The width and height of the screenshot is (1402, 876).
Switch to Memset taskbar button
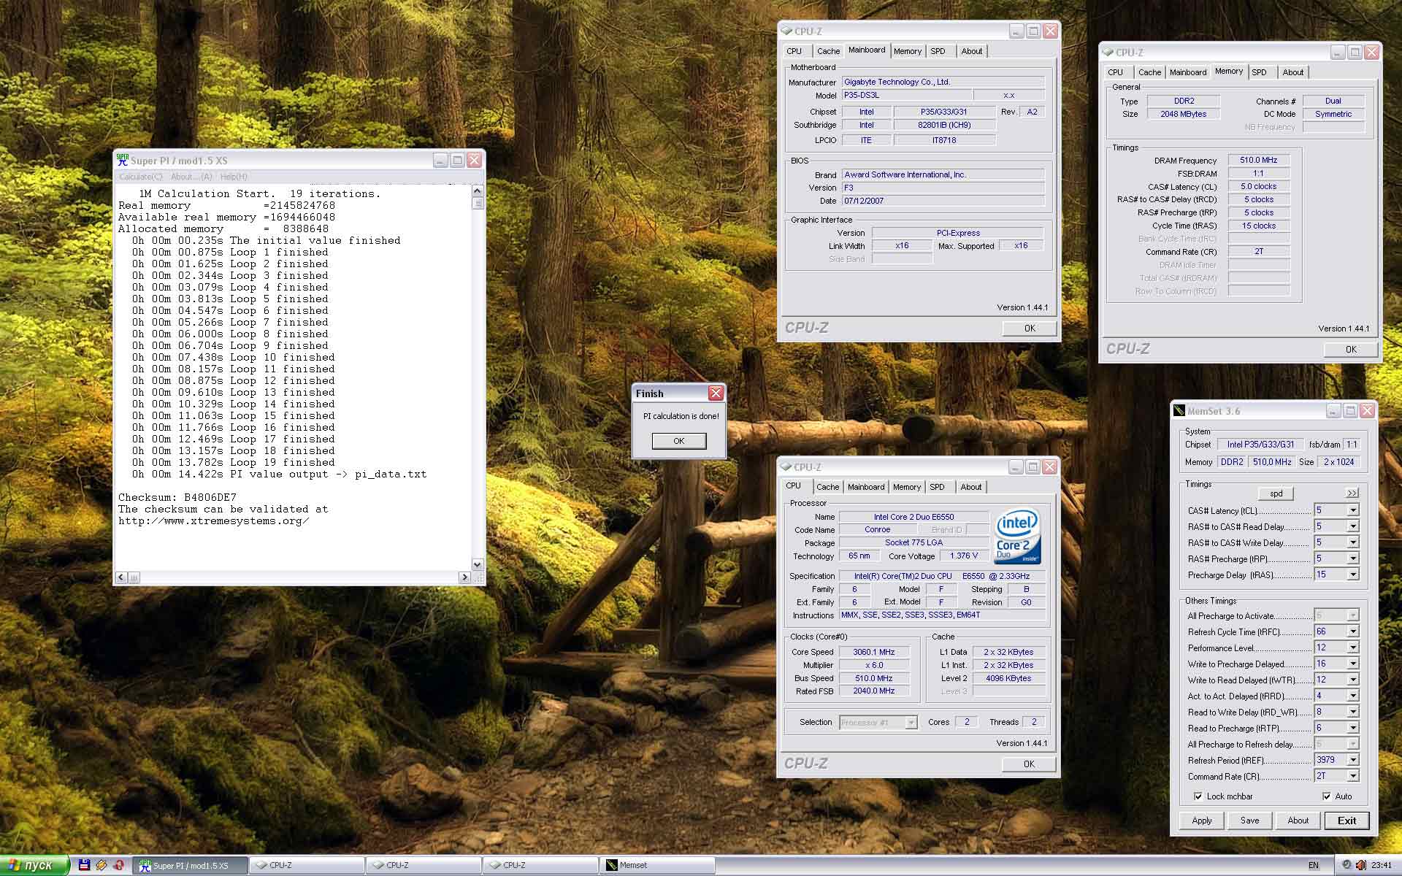(656, 865)
